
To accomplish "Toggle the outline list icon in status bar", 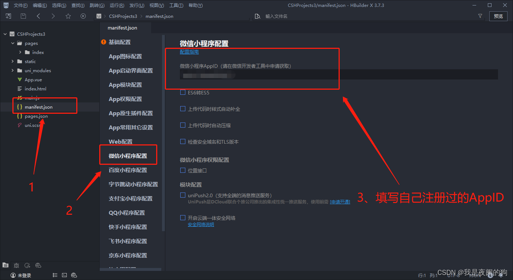I will coord(55,275).
